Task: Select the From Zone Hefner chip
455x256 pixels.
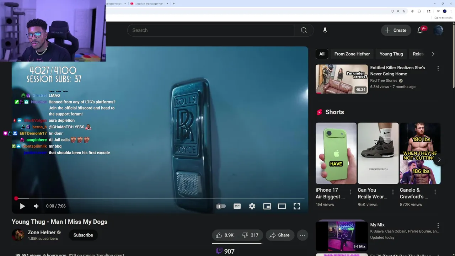Action: point(352,54)
